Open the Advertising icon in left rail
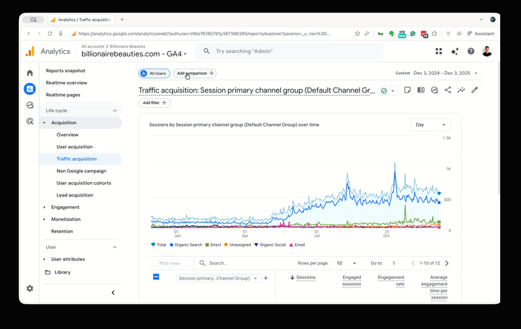Viewport: 521px width, 329px height. coord(29,121)
